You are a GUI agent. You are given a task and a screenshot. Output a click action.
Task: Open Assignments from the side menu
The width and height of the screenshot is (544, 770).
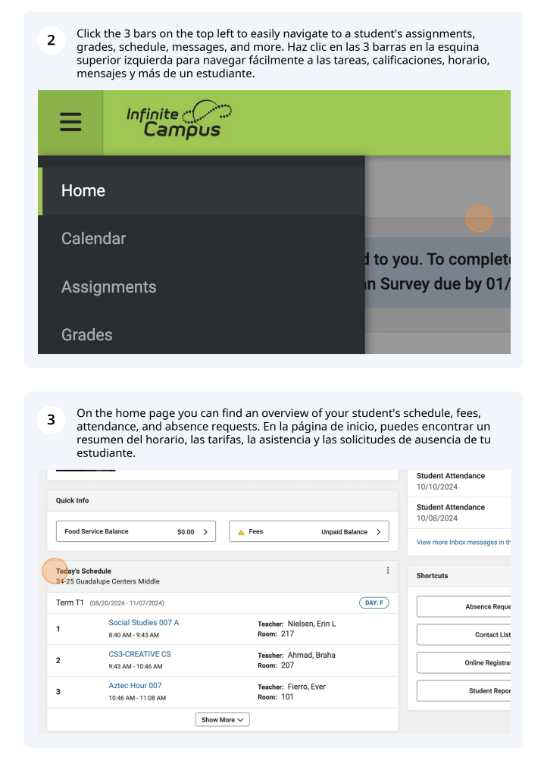[108, 287]
